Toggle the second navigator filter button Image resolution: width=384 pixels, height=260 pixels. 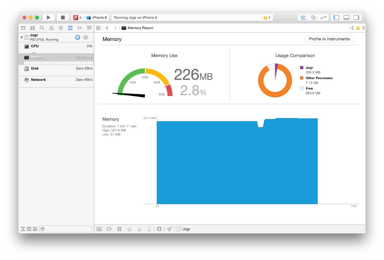(x=29, y=229)
